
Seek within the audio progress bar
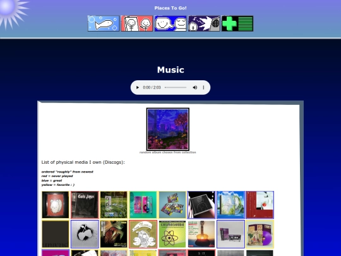pos(176,87)
